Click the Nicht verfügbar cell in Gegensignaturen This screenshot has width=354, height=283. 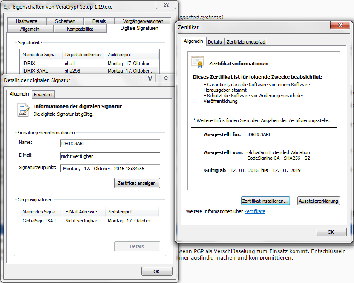(x=81, y=221)
